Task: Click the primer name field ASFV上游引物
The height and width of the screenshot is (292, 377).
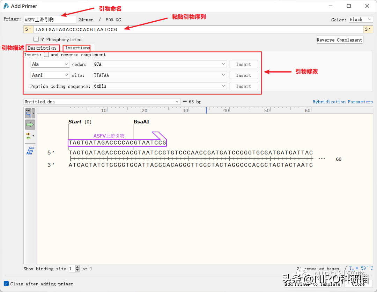Action: 49,20
